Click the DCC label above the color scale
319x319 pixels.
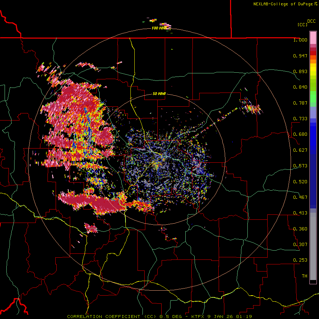[311, 21]
